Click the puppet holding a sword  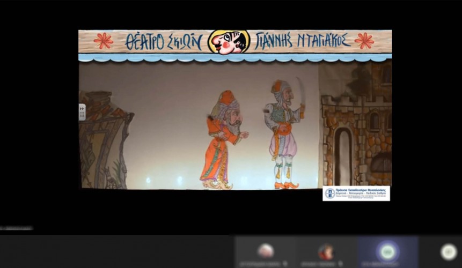coord(283,134)
